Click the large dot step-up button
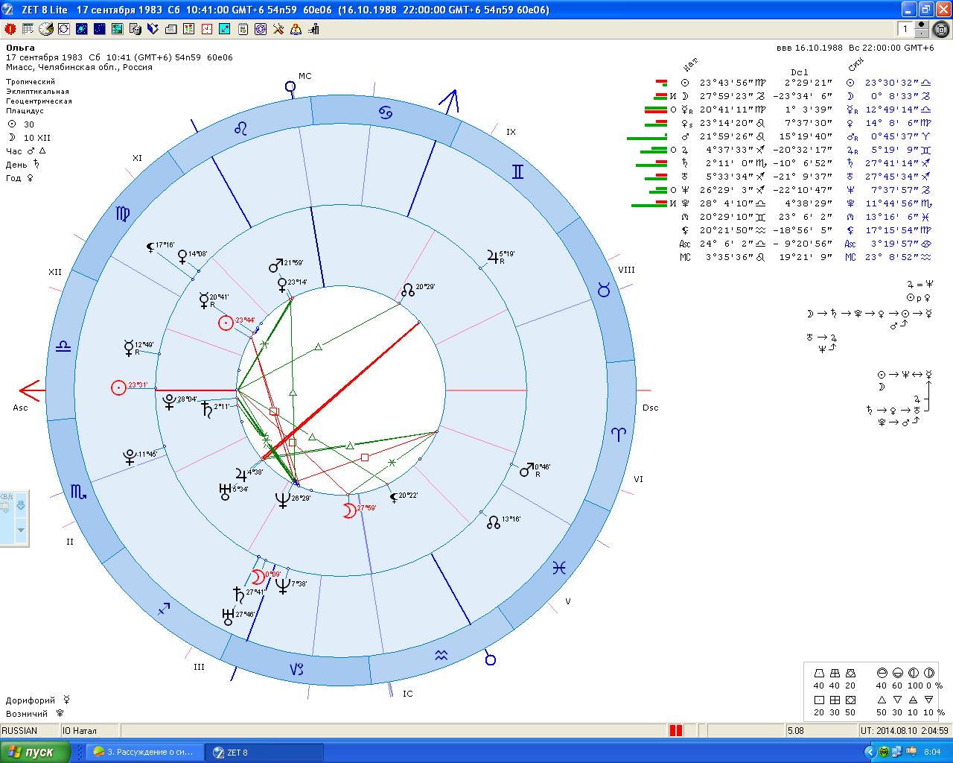 (922, 25)
